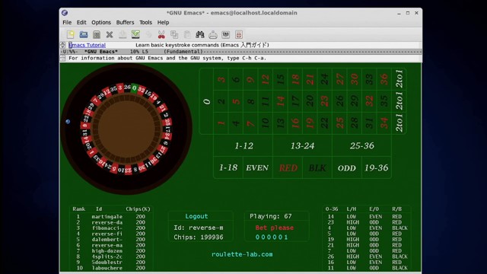Click the green 0 pocket on wheel

pos(134,88)
